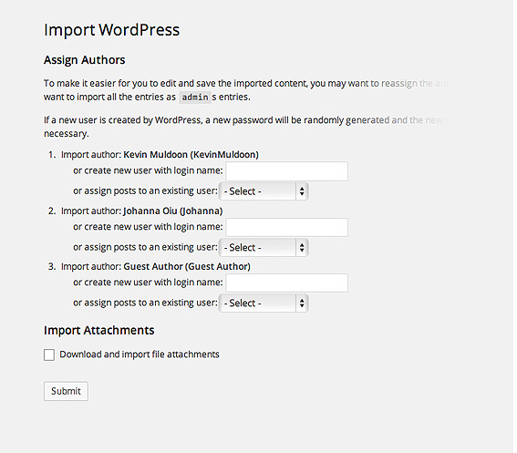
Task: Tick Download and import file attachments checkbox
Action: (49, 355)
